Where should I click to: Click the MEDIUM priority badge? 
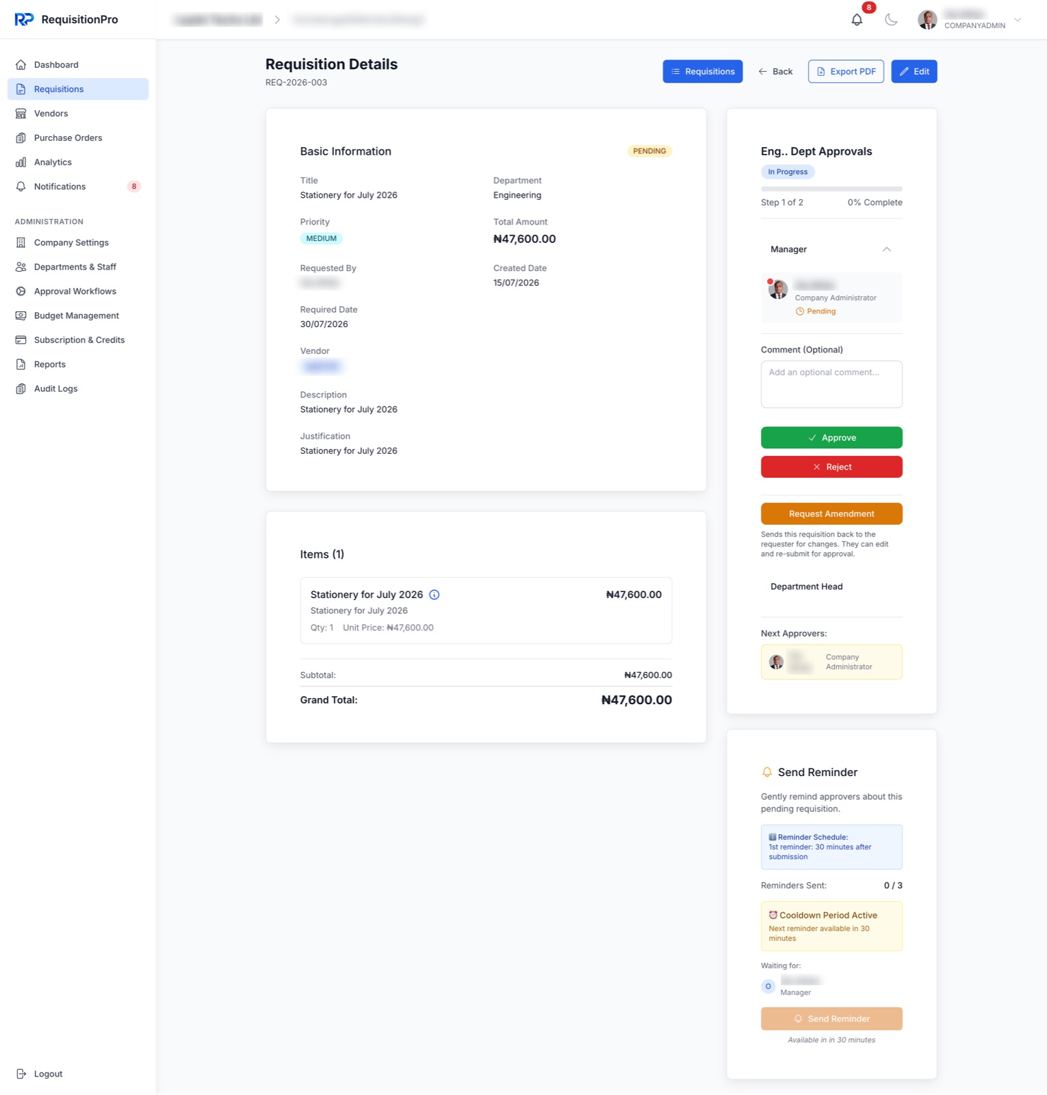pyautogui.click(x=322, y=239)
